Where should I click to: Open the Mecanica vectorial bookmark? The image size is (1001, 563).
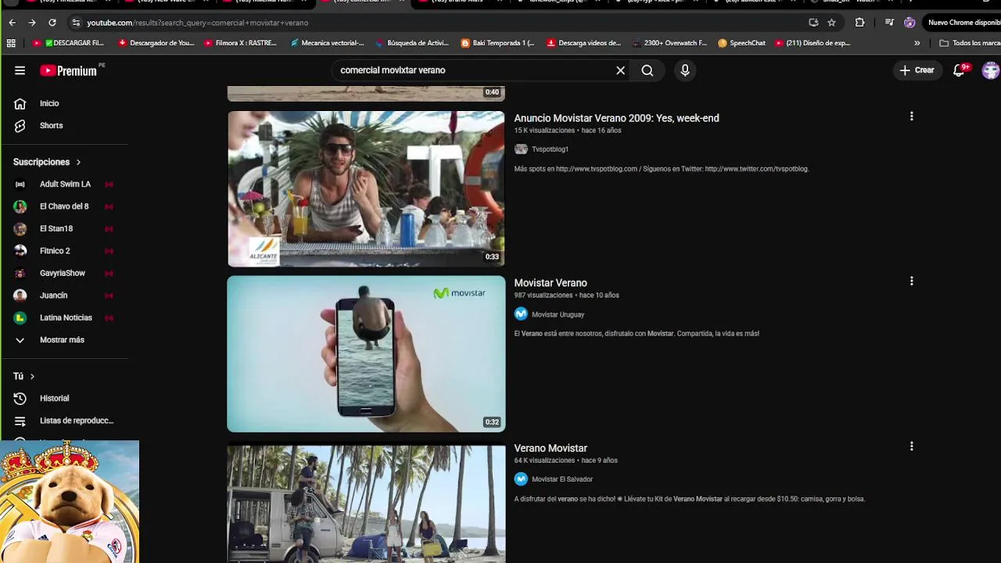click(327, 43)
